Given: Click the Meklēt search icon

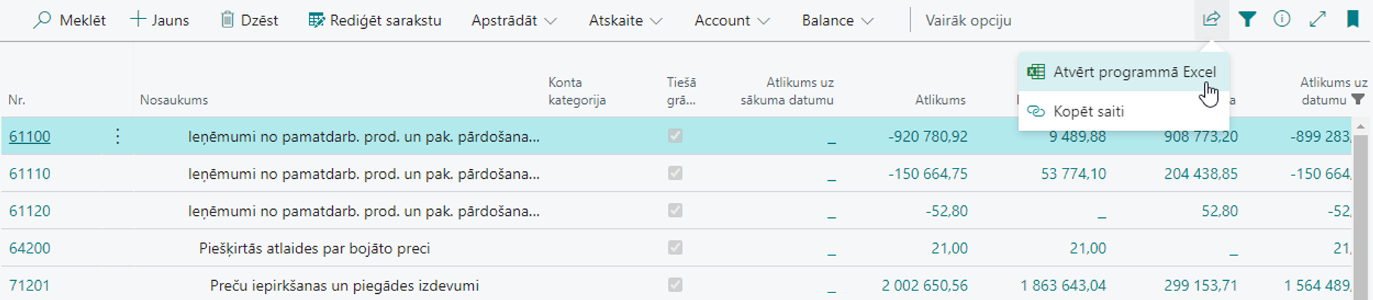Looking at the screenshot, I should [x=43, y=20].
